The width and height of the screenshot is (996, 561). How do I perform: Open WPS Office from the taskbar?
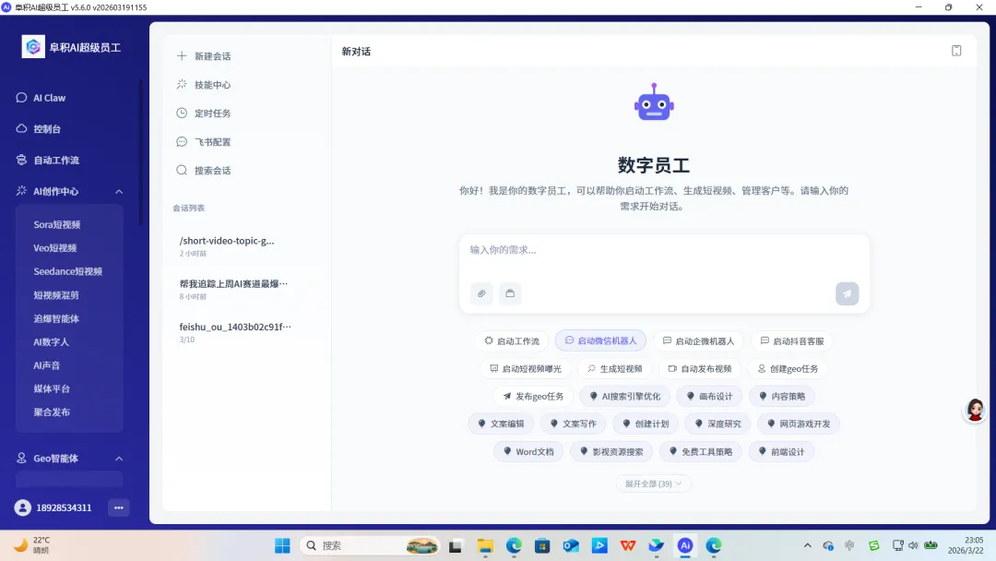628,545
